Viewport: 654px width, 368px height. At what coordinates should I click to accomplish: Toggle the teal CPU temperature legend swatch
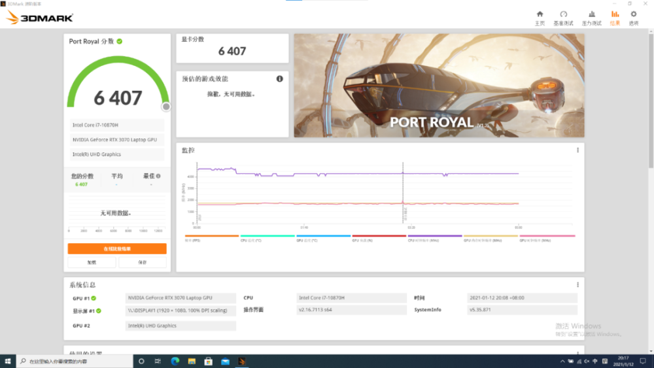point(267,236)
